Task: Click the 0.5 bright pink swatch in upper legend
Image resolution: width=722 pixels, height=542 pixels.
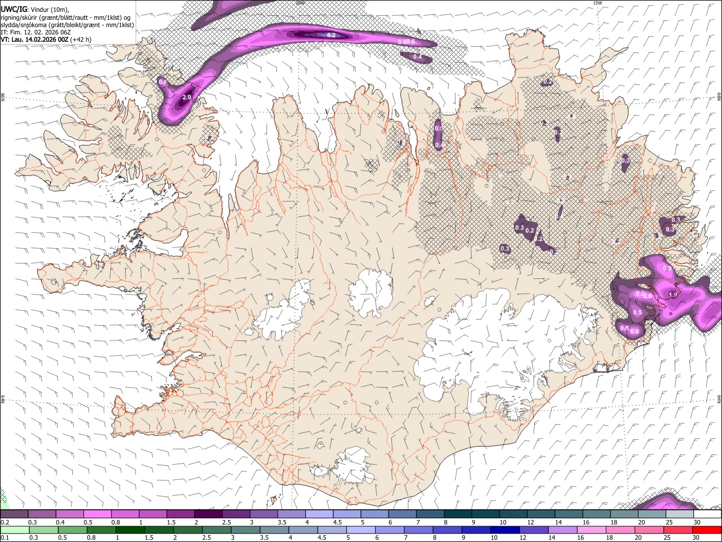Action: point(97,514)
